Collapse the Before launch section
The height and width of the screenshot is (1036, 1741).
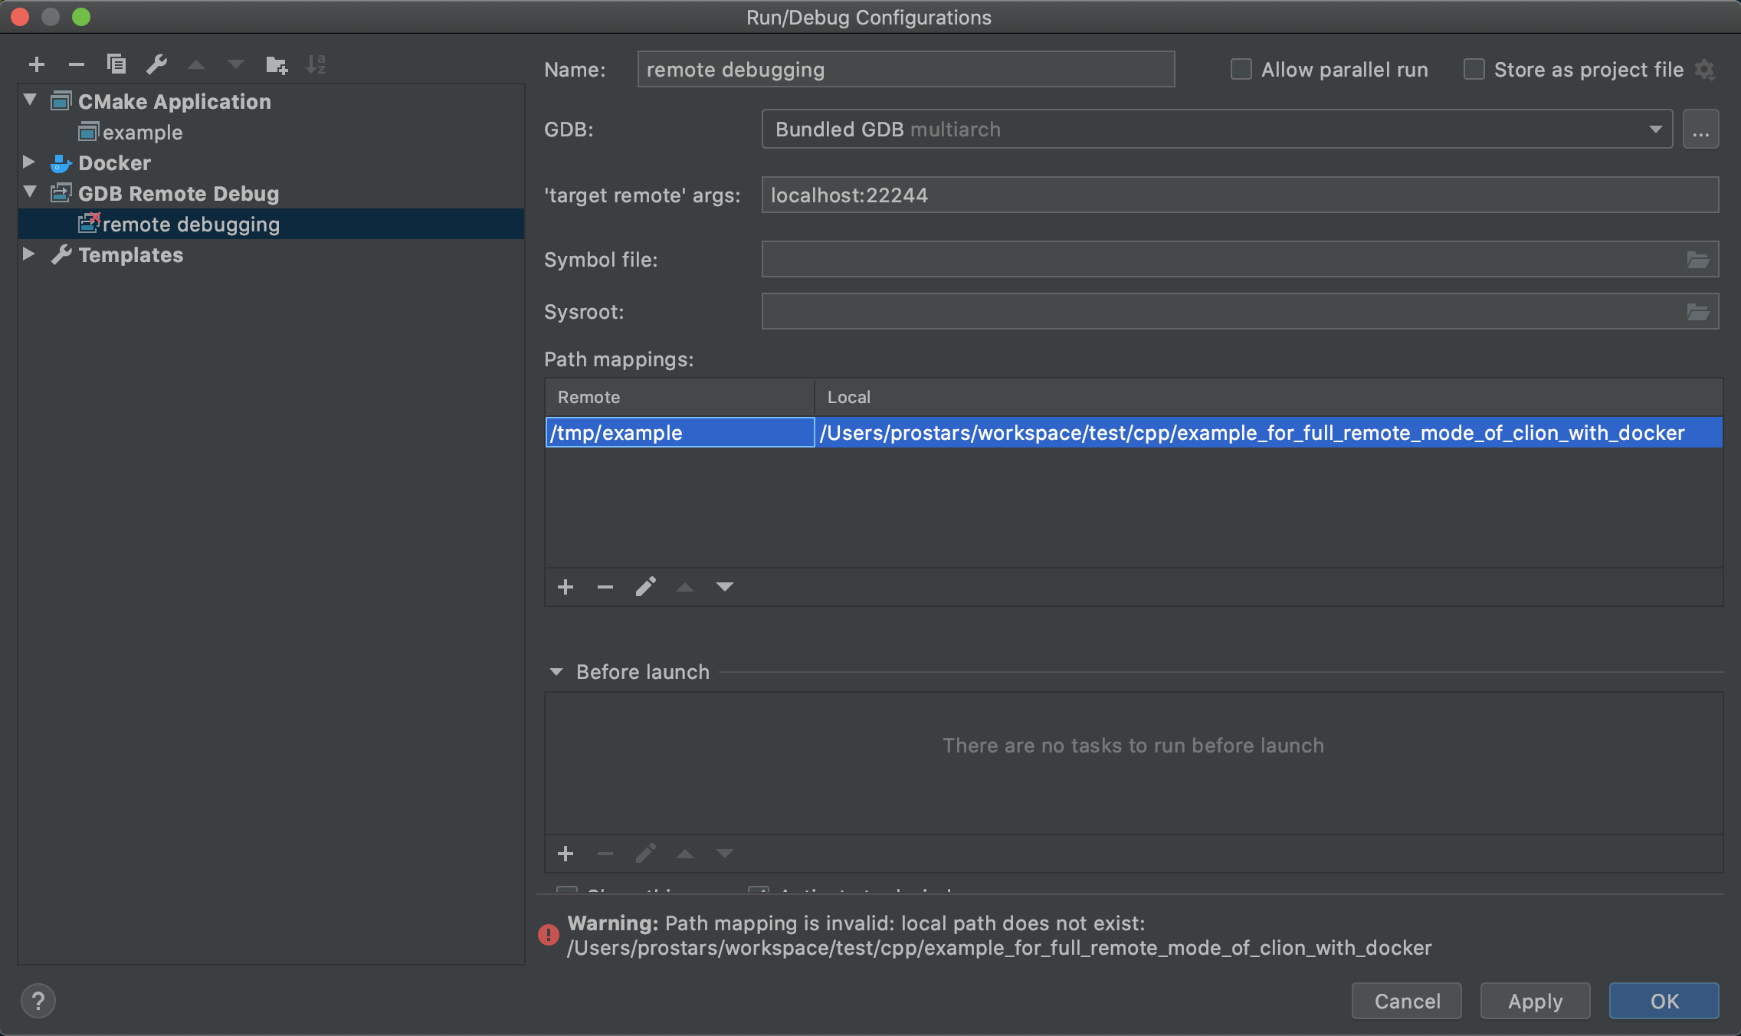point(556,672)
